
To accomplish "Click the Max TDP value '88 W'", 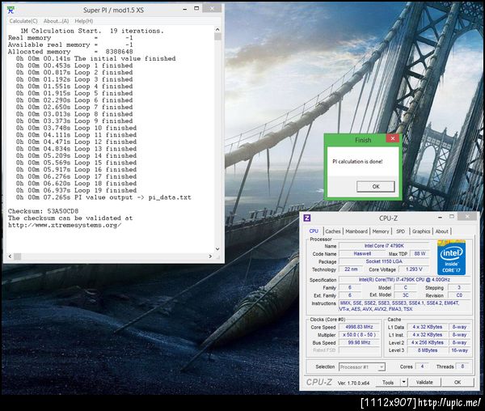I will (x=420, y=253).
